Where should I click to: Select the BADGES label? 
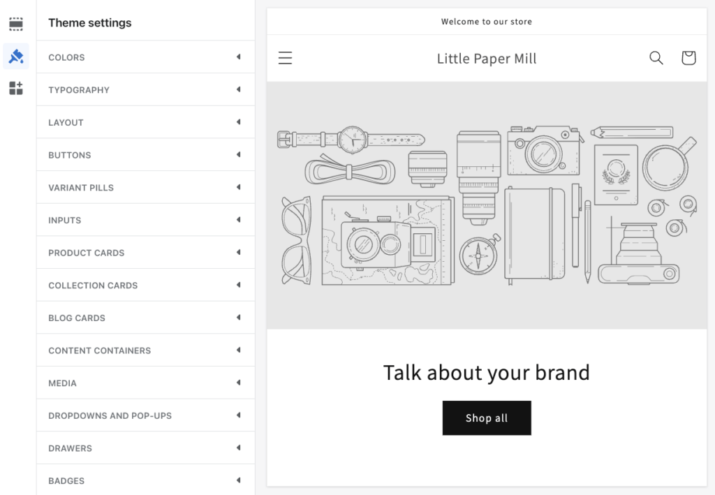[x=66, y=481]
